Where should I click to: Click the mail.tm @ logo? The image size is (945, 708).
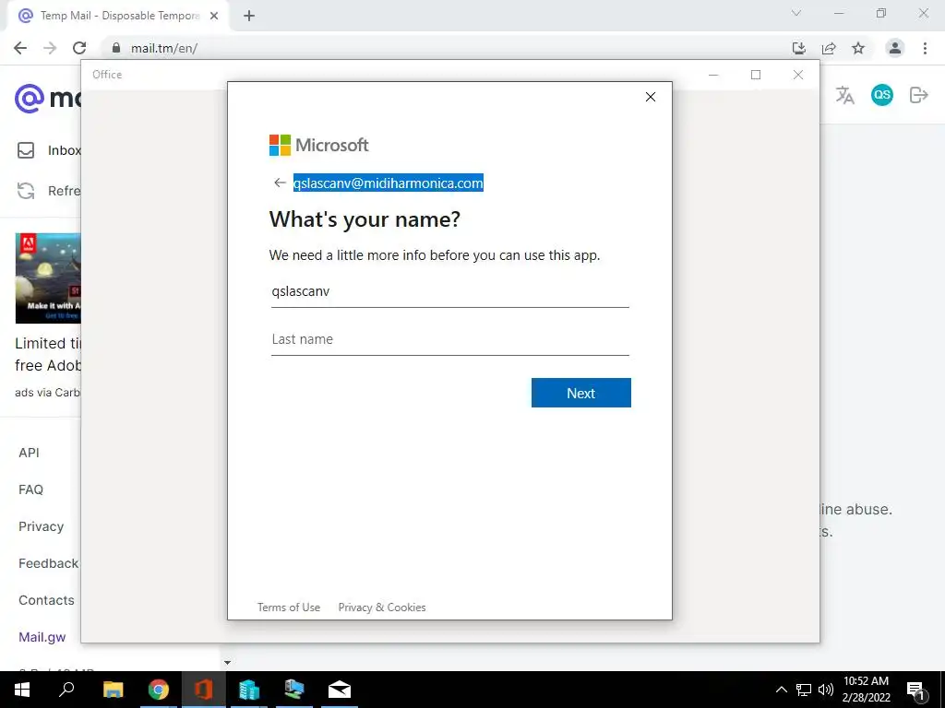[x=30, y=98]
